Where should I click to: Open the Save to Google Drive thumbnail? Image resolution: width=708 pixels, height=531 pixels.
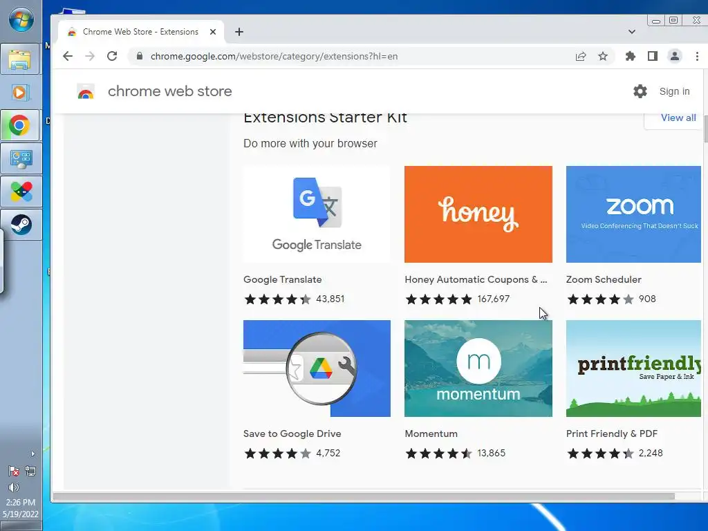pos(317,369)
